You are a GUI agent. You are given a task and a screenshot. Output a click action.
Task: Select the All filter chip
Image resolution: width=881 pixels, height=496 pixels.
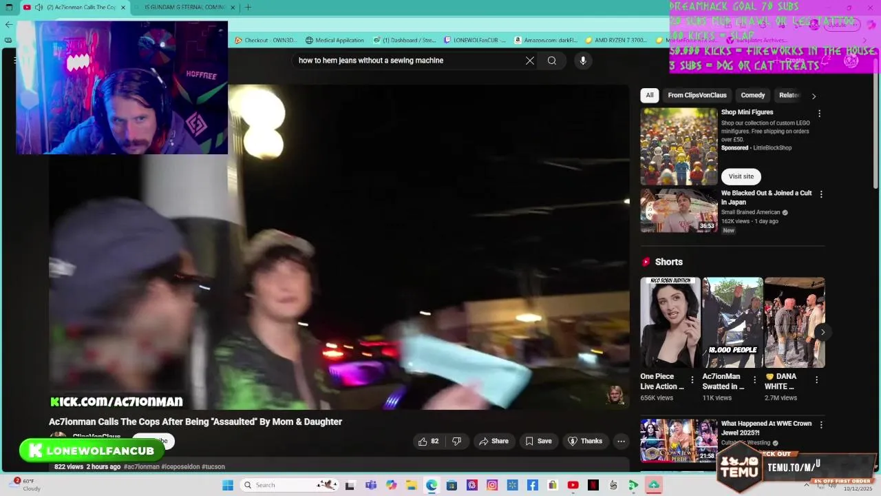[650, 96]
